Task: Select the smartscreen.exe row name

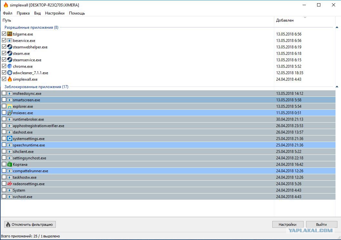Action: [x=26, y=100]
